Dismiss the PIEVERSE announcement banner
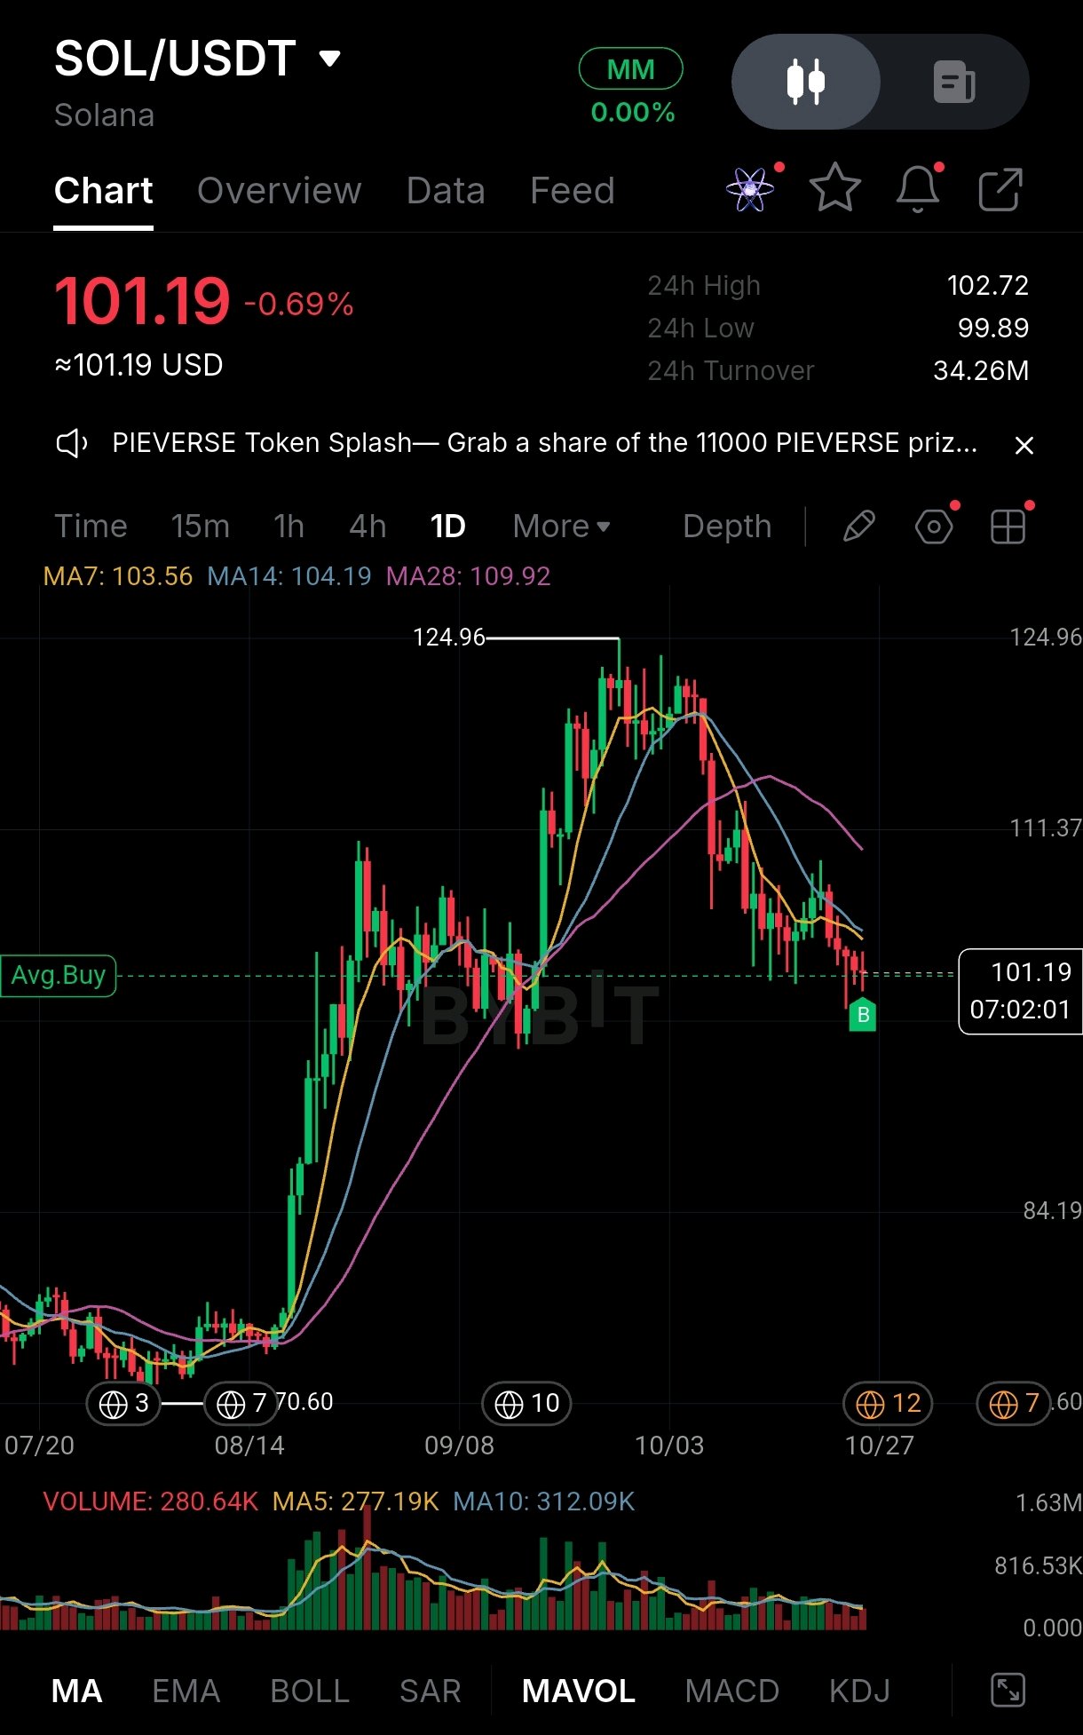 [x=1024, y=445]
